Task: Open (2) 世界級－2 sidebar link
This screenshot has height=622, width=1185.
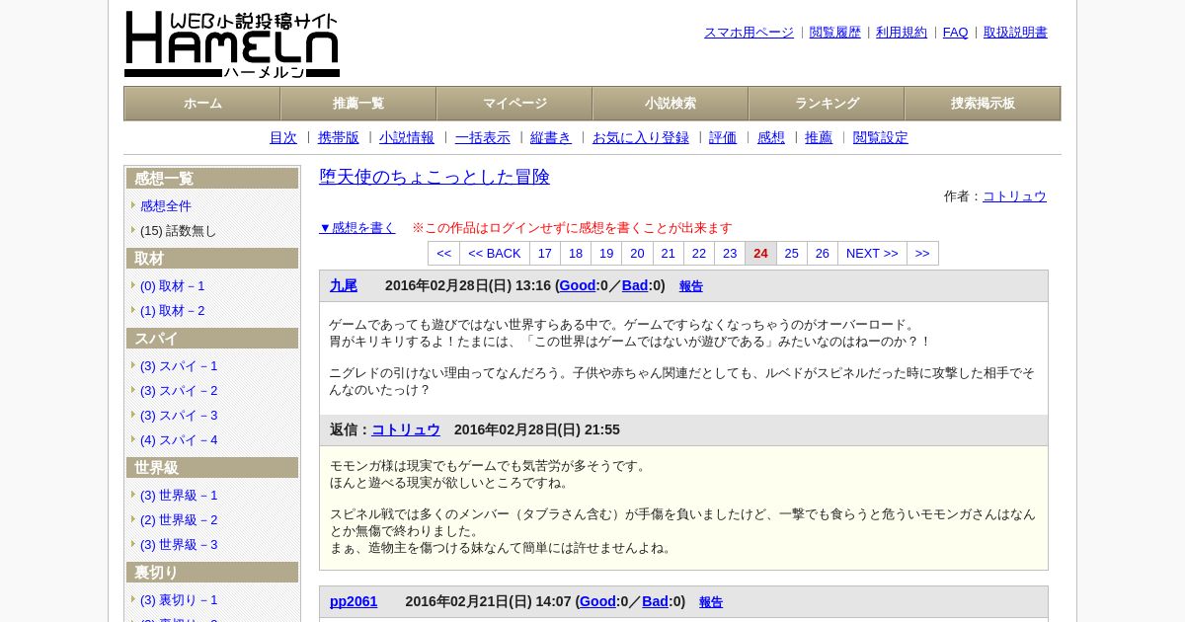Action: pos(179,520)
